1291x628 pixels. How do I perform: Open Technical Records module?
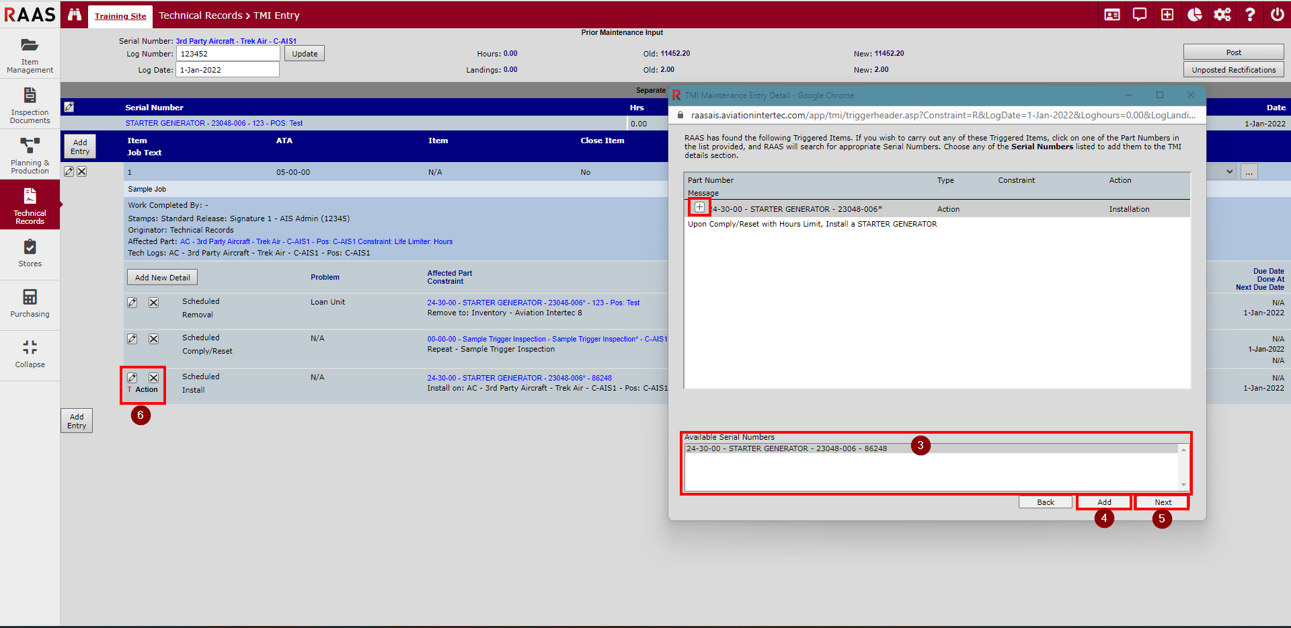click(30, 206)
